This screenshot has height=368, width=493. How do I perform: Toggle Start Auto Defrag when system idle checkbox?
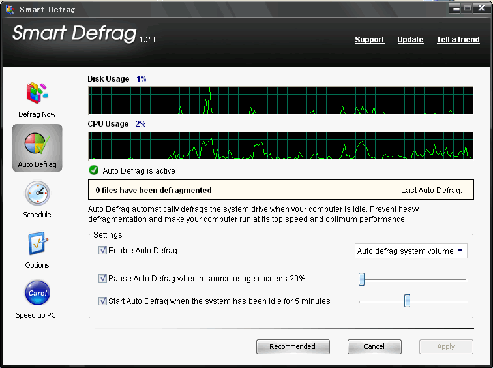tap(102, 301)
